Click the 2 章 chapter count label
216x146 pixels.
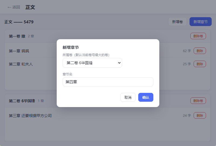click(x=31, y=36)
